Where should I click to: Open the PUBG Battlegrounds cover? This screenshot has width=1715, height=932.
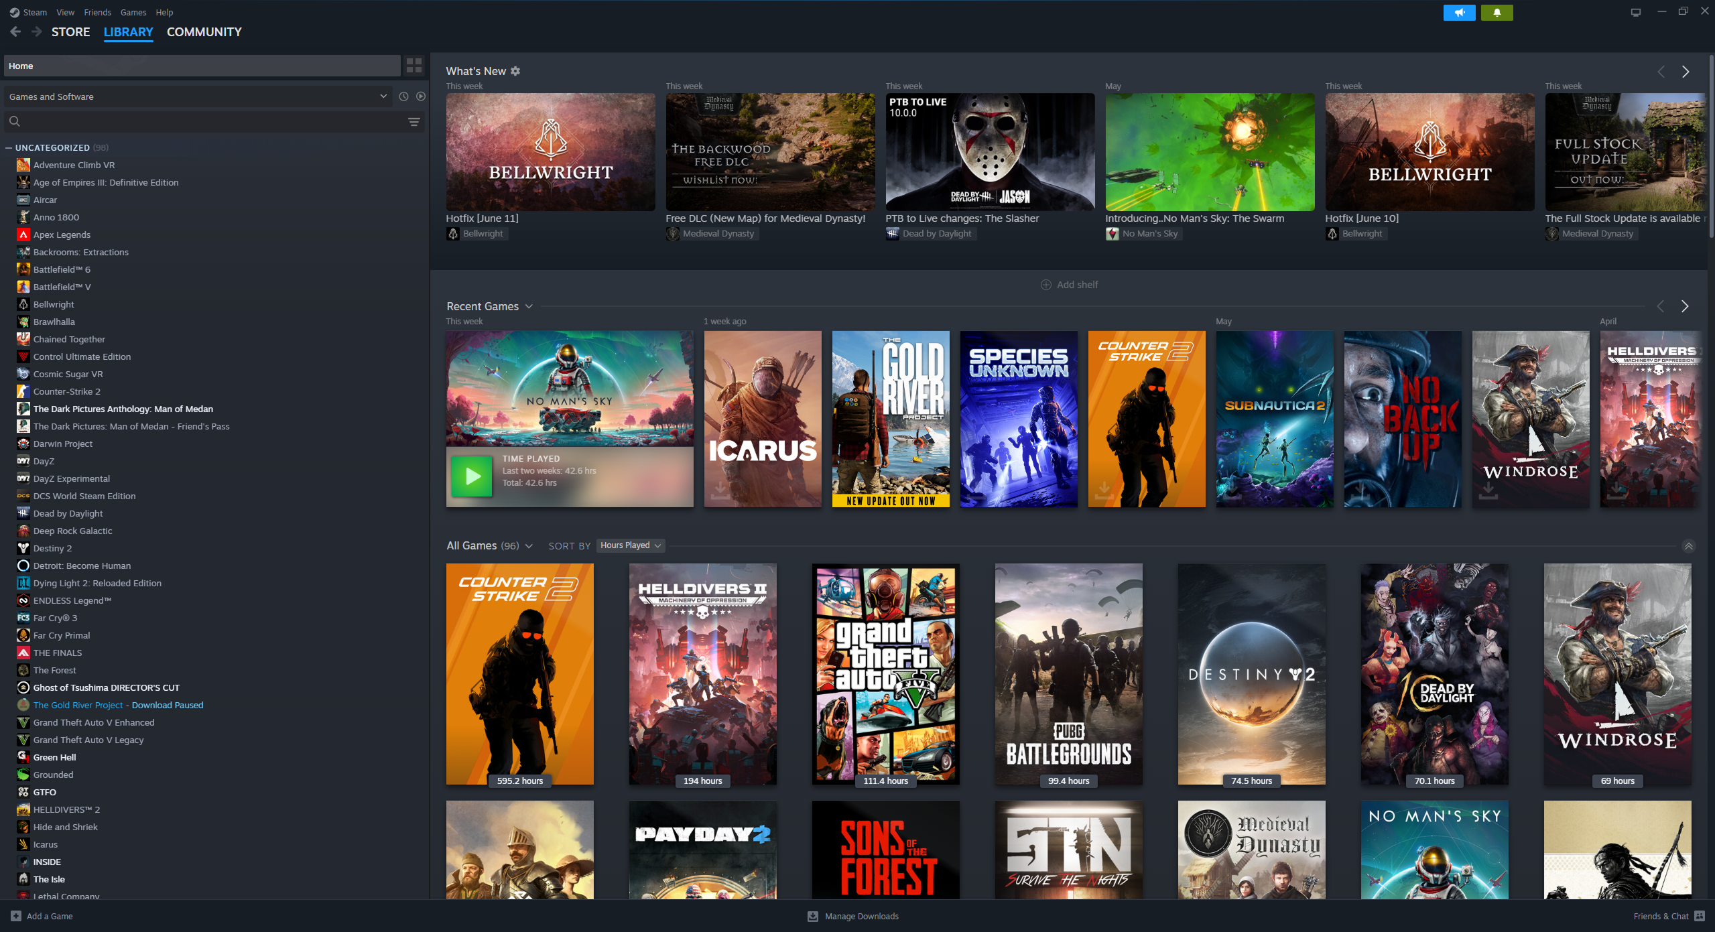[x=1068, y=673]
